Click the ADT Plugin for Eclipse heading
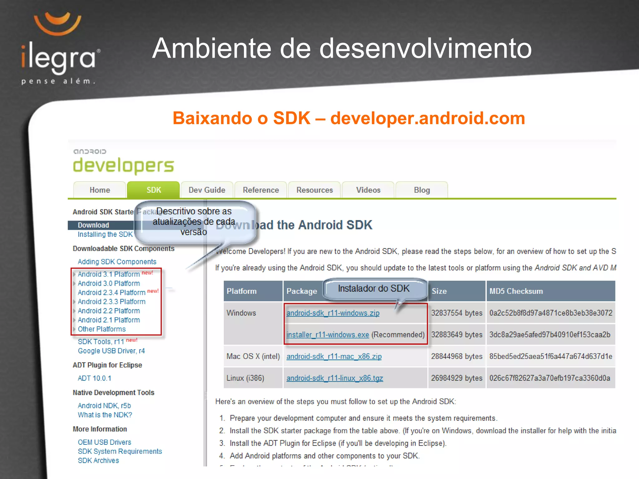The width and height of the screenshot is (639, 479). click(107, 365)
